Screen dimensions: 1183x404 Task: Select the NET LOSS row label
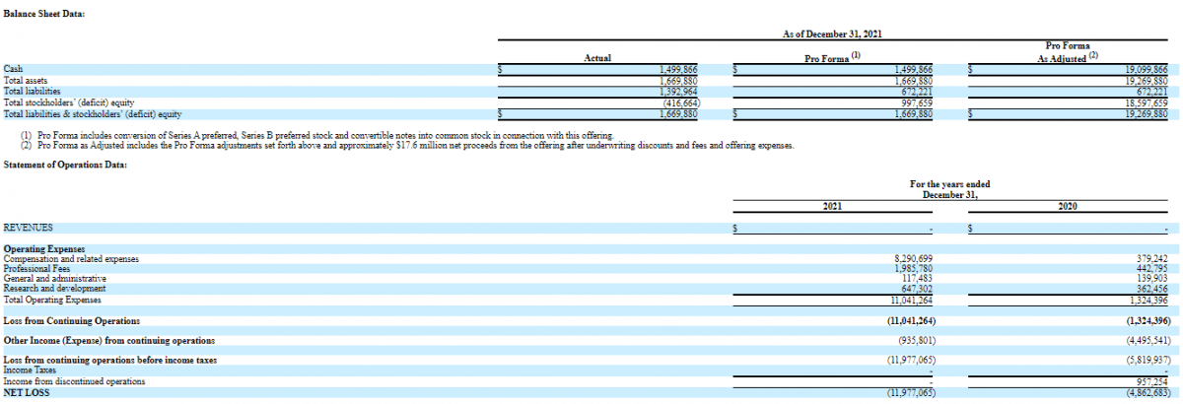[26, 392]
